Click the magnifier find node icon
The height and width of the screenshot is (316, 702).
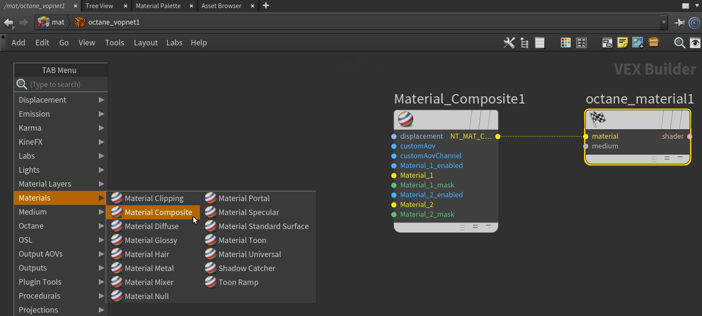[x=679, y=43]
